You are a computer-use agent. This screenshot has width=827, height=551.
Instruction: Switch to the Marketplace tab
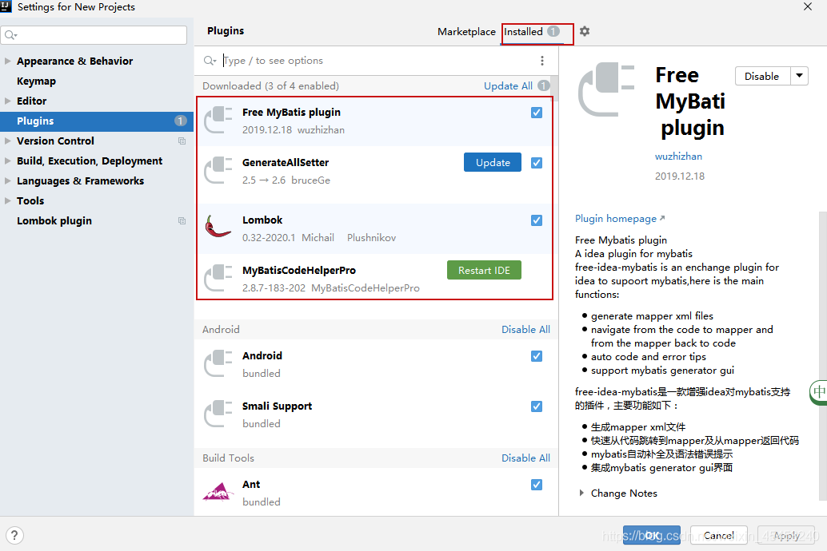pos(466,32)
